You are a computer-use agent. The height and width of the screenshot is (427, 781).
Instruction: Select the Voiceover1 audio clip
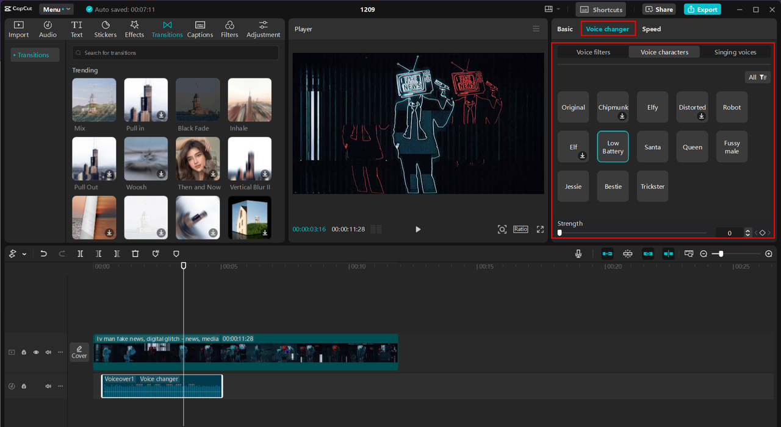[162, 386]
